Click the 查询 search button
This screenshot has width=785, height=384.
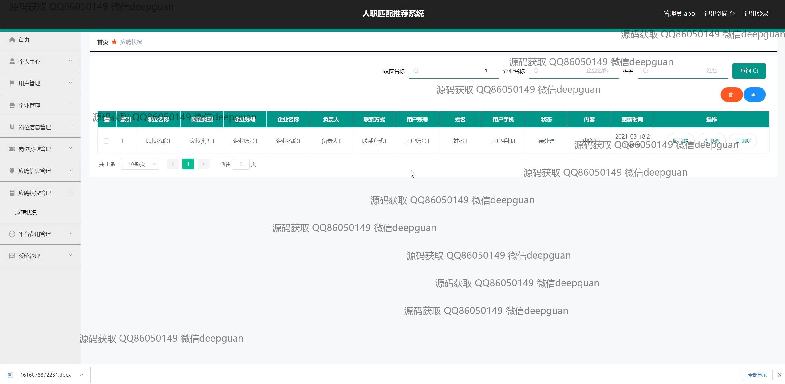point(749,71)
